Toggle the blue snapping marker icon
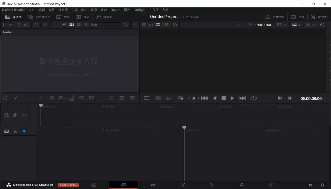This screenshot has height=189, width=331. click(x=24, y=131)
